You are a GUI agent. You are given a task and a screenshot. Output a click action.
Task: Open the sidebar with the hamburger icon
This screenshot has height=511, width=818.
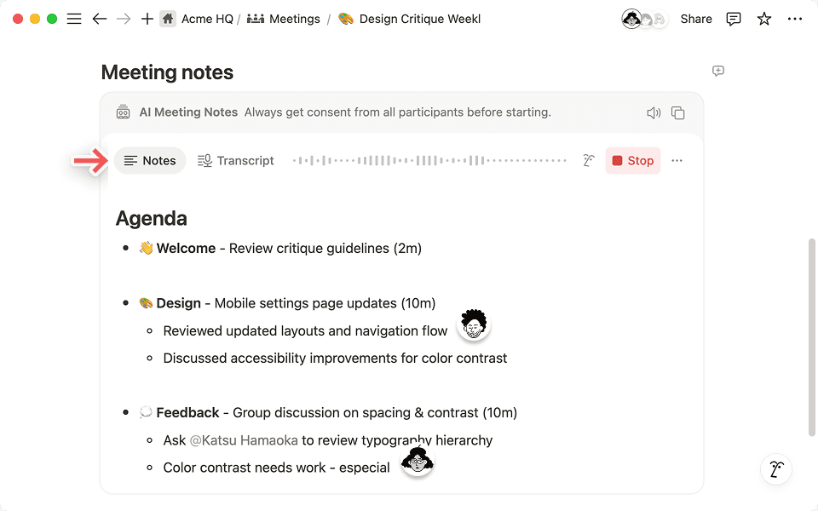tap(74, 18)
